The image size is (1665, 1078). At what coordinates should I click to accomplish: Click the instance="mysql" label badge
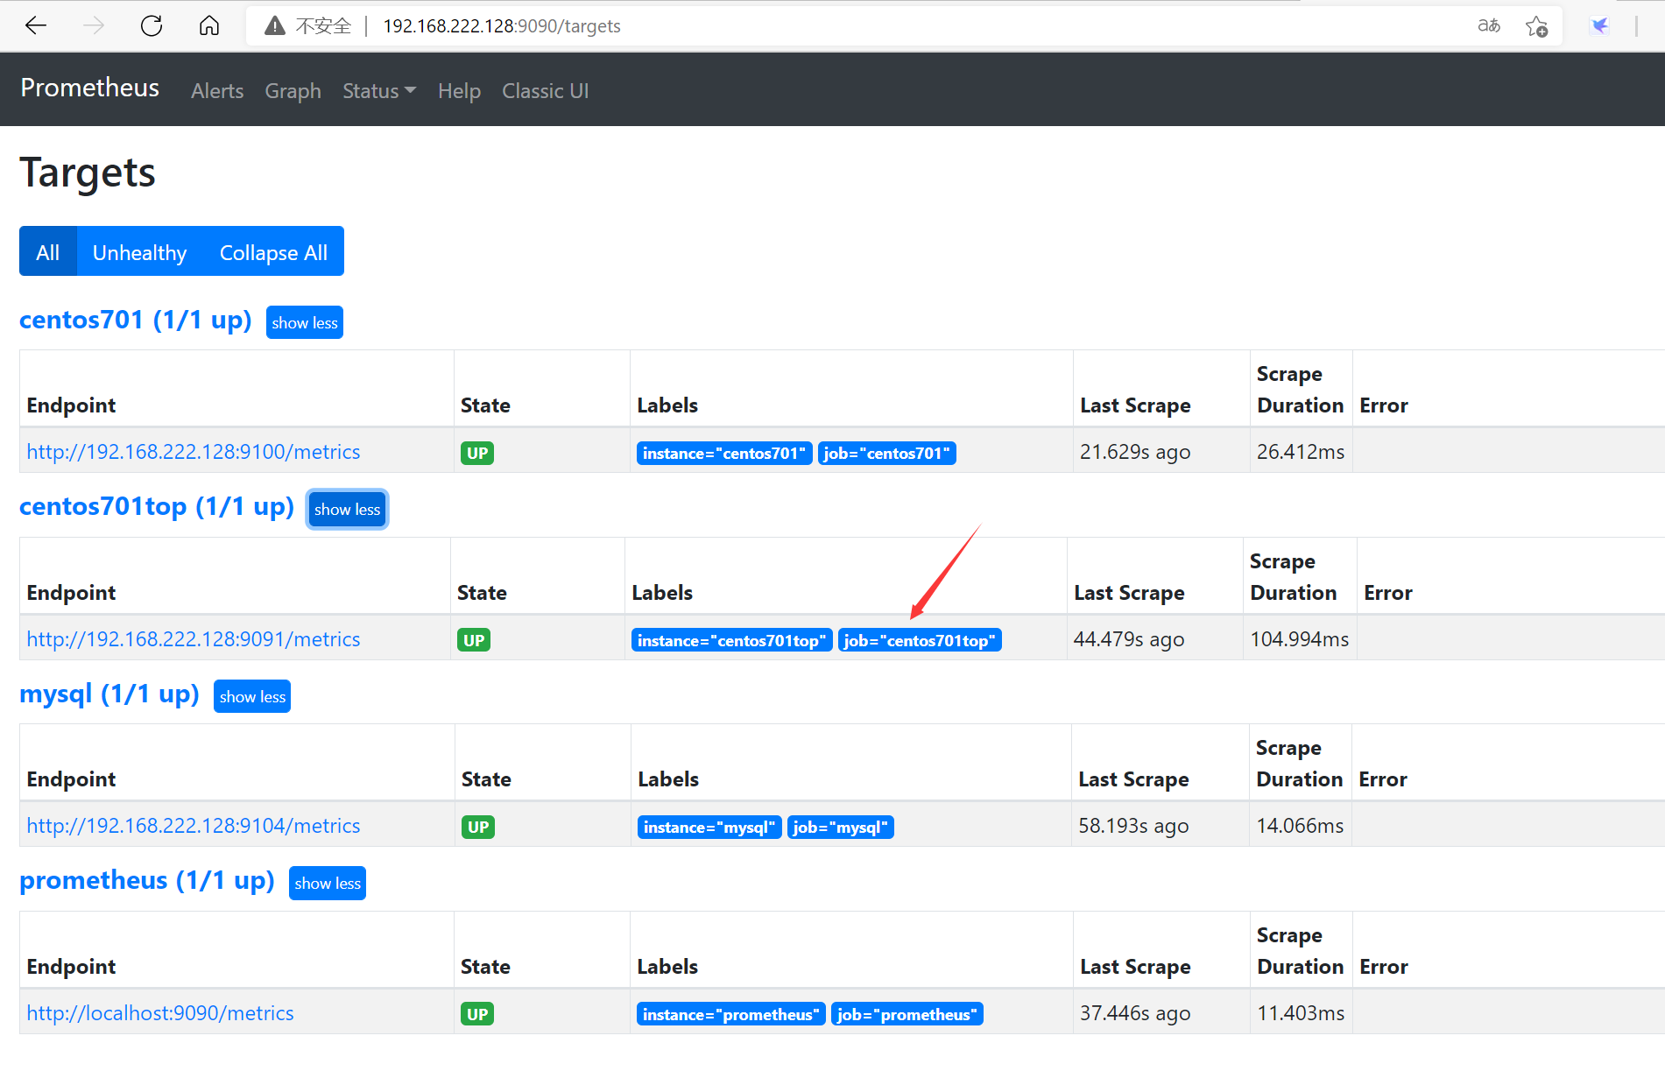click(709, 827)
